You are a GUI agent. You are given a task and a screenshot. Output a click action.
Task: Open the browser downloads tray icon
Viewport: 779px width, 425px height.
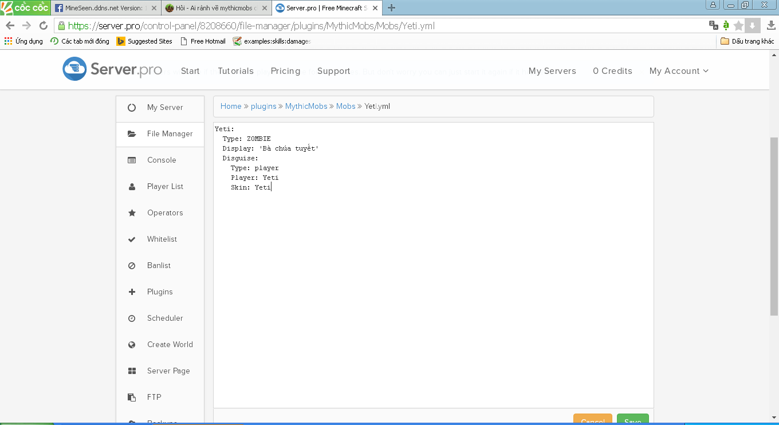click(x=771, y=25)
